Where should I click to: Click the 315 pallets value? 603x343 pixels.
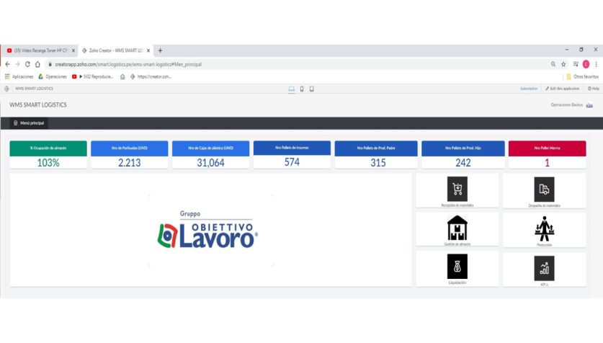pos(378,163)
